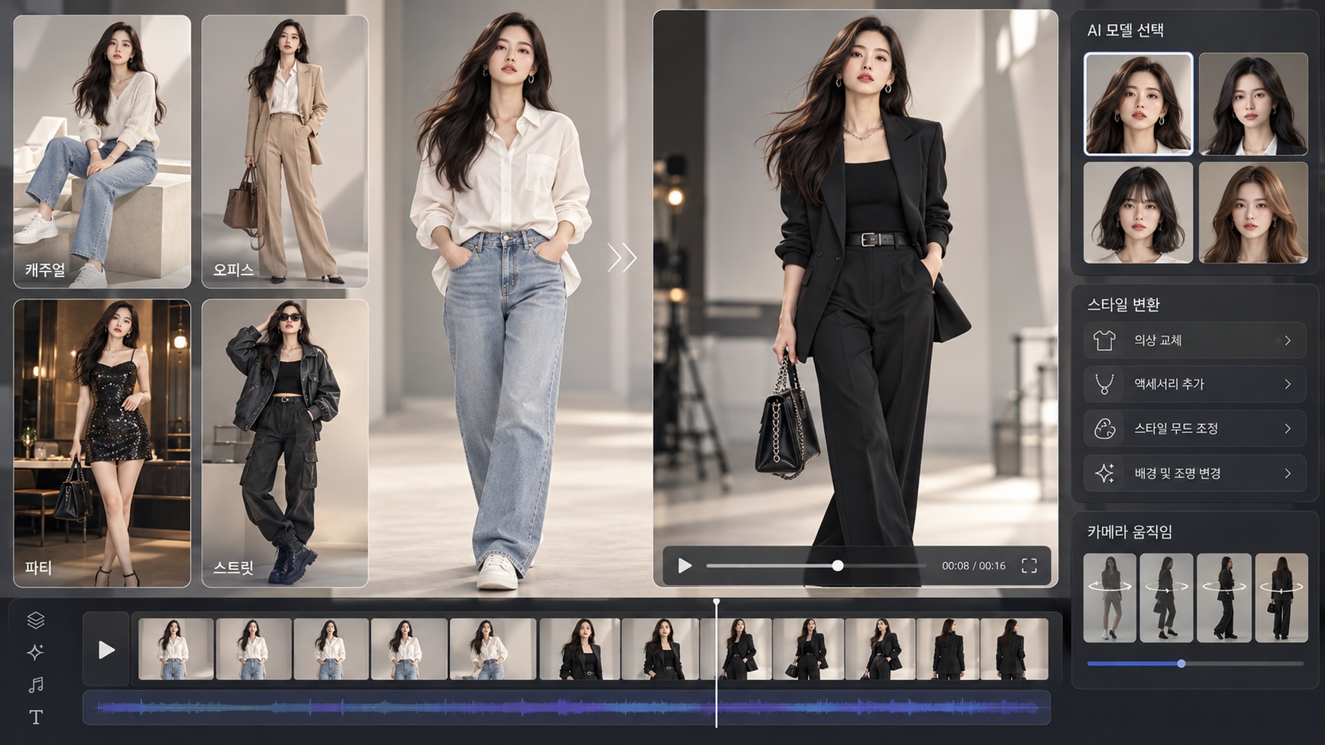Viewport: 1325px width, 745px height.
Task: Choose the AI model with short bob and bangs
Action: coord(1138,212)
